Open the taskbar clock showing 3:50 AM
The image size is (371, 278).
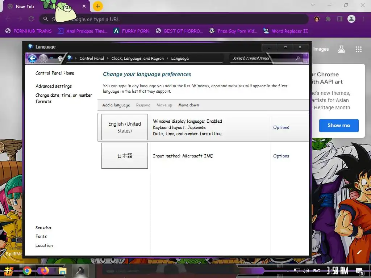(337, 271)
